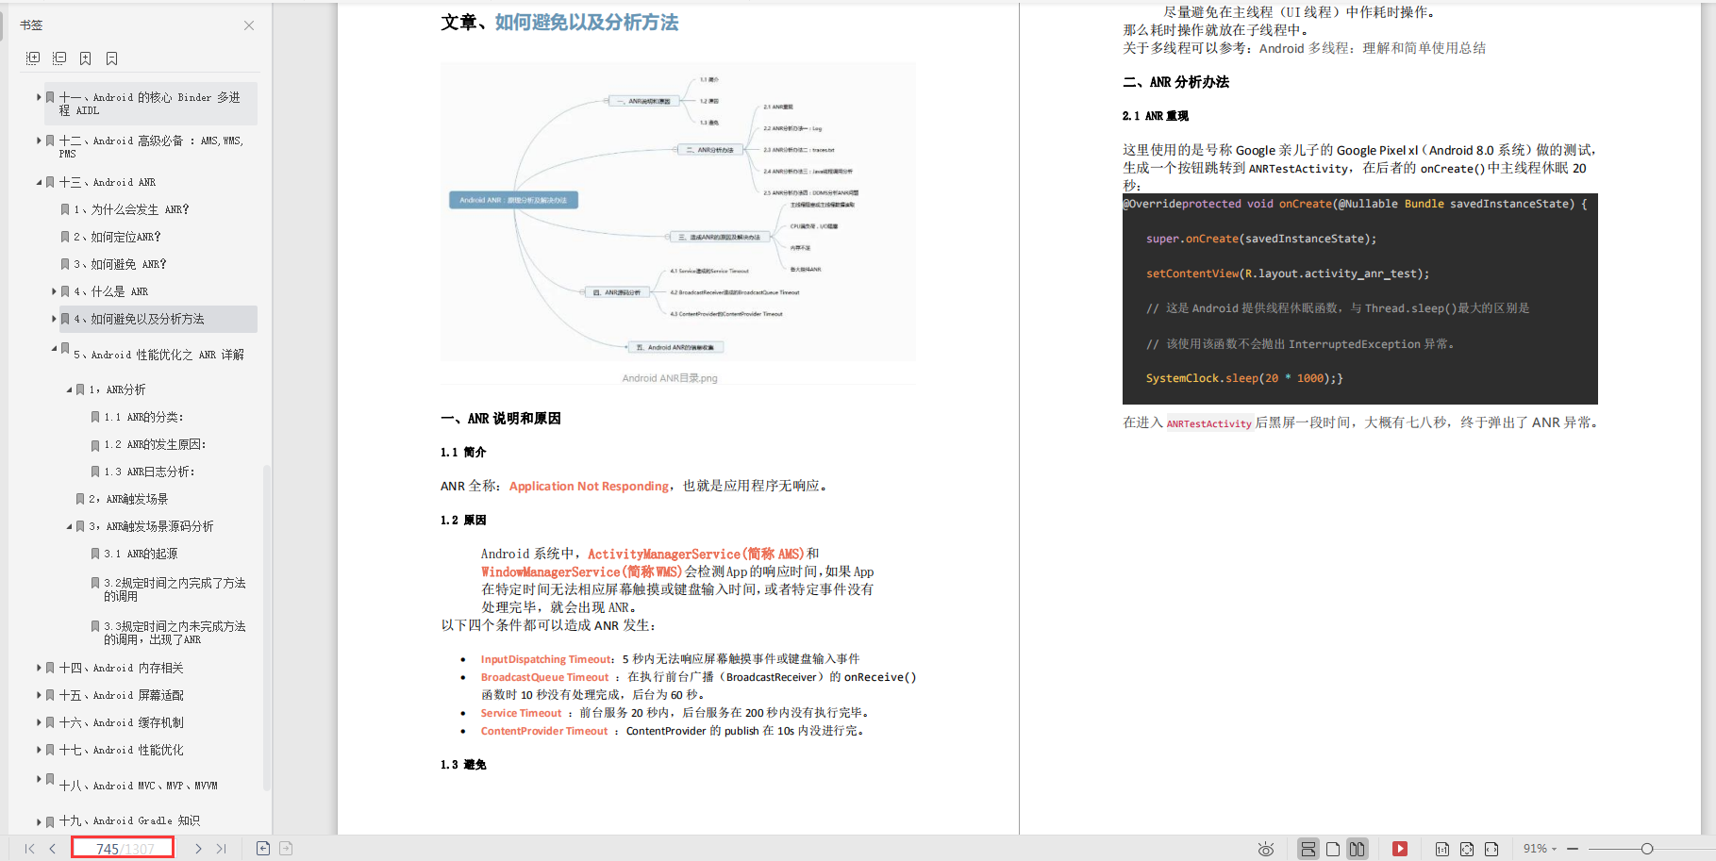Expand 十二、Android 高级必备 bookmark
Image resolution: width=1716 pixels, height=861 pixels.
coord(39,141)
